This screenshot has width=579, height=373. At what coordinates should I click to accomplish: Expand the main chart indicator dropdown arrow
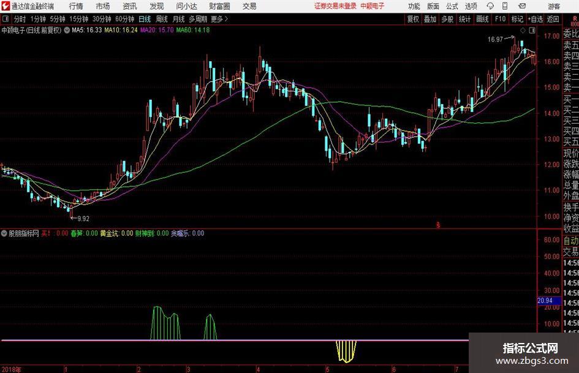tap(67, 30)
